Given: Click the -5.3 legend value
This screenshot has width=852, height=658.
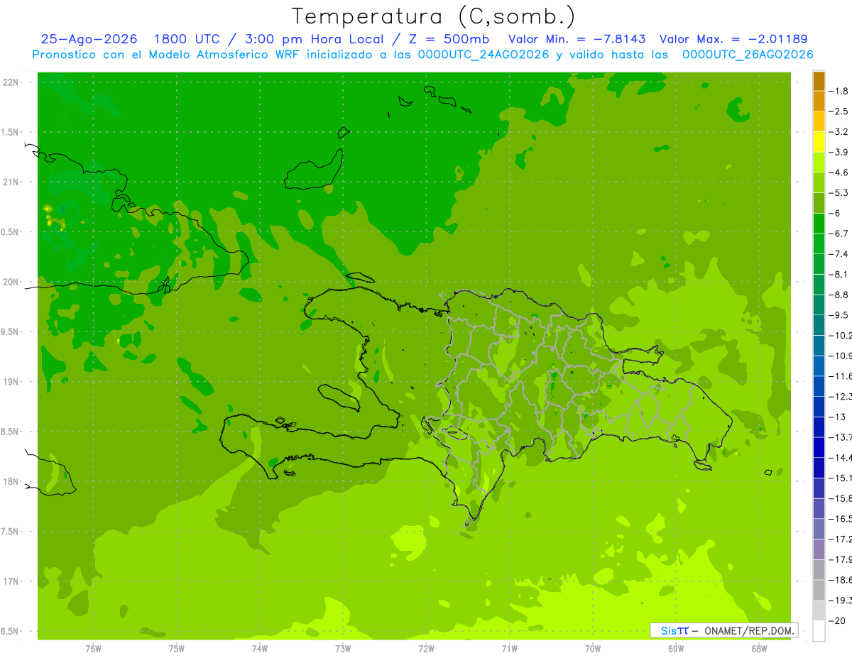Looking at the screenshot, I should [x=839, y=193].
